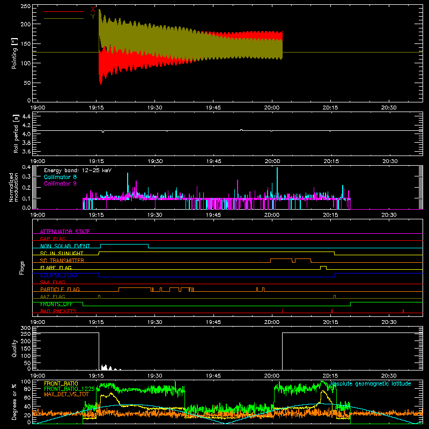
Task: Click the 19:45 label under the Roll period plot
Action: click(213, 161)
